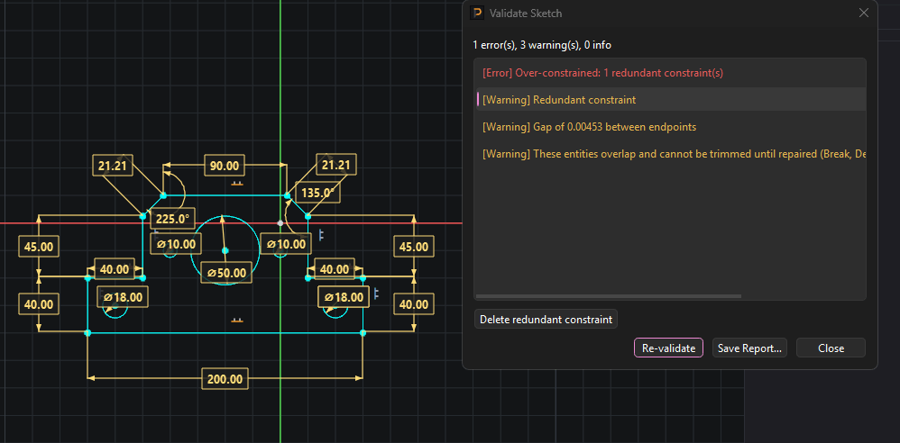Click Delete redundant constraint button
The width and height of the screenshot is (900, 443).
pyautogui.click(x=546, y=320)
